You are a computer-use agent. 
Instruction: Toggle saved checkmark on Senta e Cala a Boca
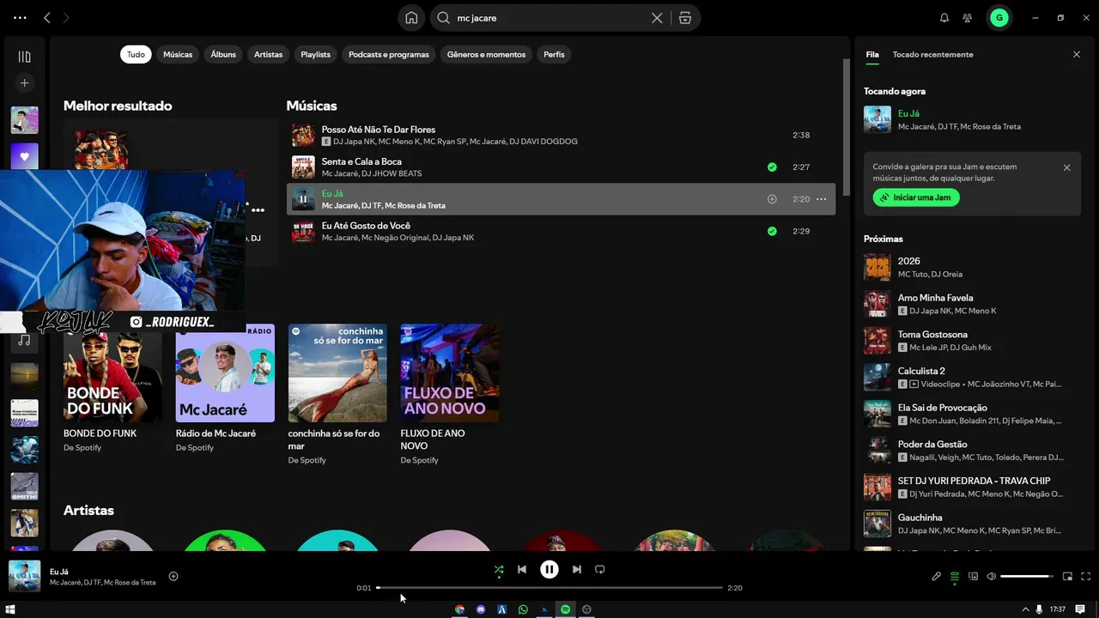(x=772, y=167)
